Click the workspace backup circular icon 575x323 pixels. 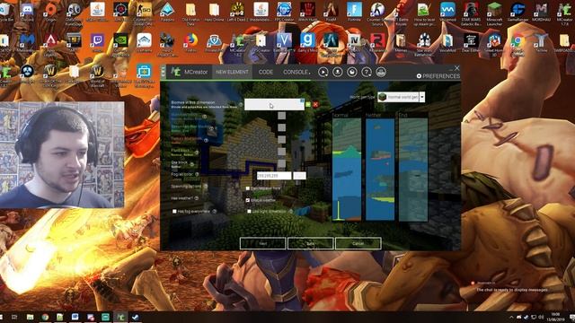tap(352, 72)
